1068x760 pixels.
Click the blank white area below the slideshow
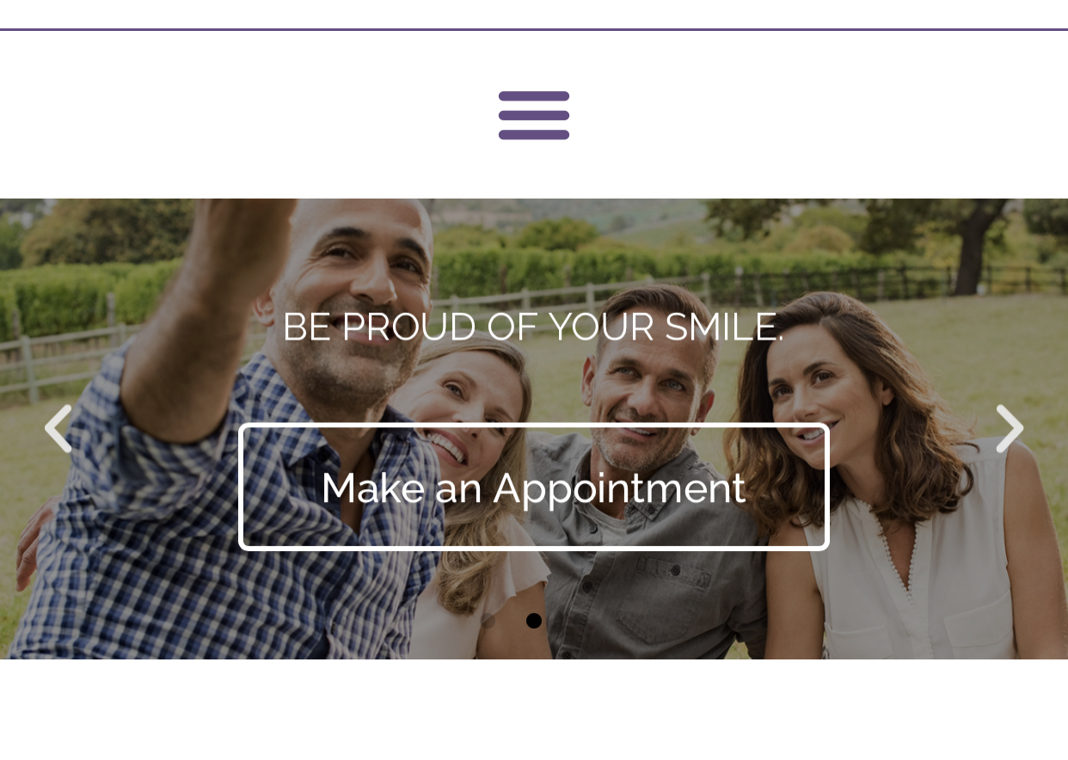(x=534, y=709)
